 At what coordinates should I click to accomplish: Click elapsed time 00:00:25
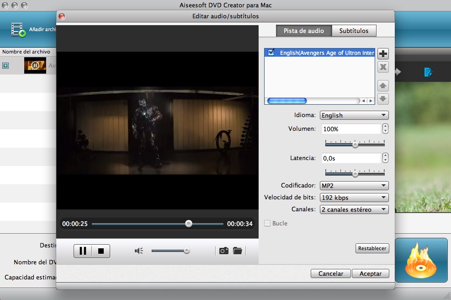tap(75, 224)
